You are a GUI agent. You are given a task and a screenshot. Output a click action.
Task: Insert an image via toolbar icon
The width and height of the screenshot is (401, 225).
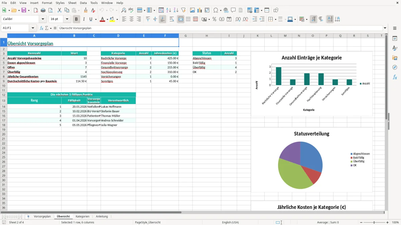tap(192, 10)
